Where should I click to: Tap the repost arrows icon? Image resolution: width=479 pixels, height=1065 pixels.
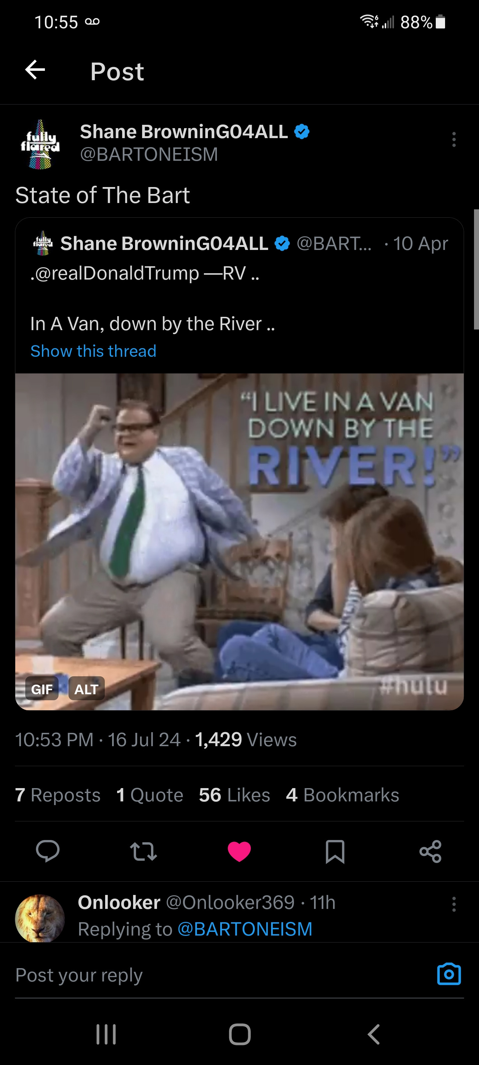(x=143, y=852)
